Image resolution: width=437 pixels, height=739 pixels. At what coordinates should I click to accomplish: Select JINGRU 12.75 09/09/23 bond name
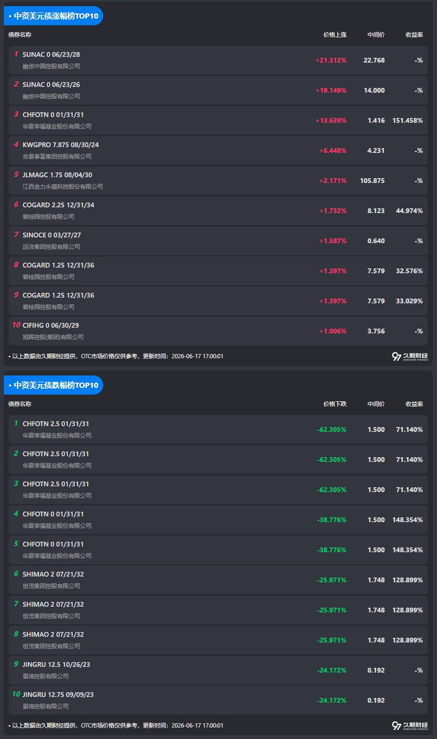point(58,695)
